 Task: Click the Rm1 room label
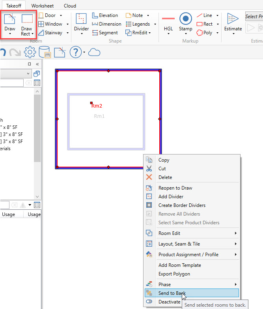tap(99, 116)
